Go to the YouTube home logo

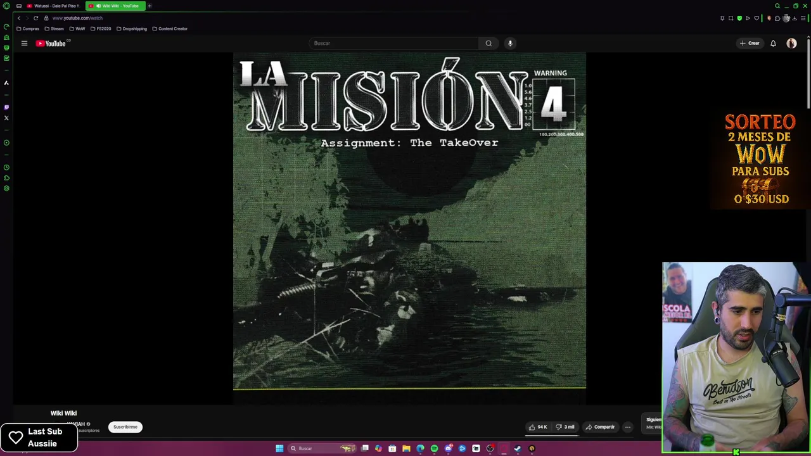pos(51,43)
